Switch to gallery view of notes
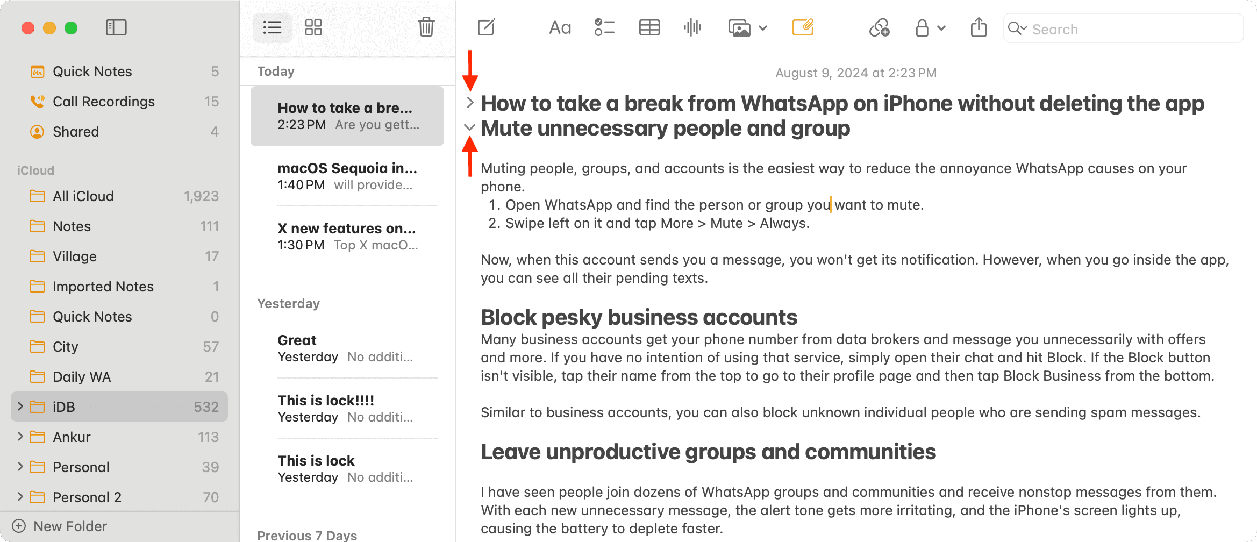1257x542 pixels. pyautogui.click(x=313, y=27)
